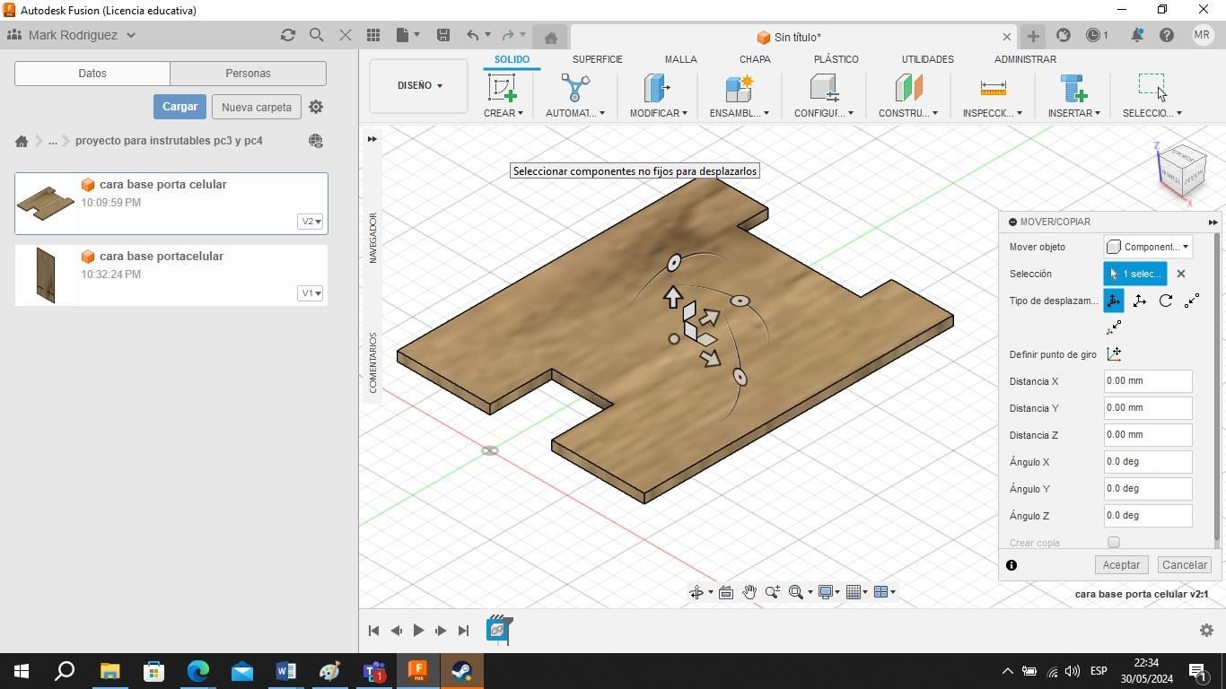Click the Save icon in top bar
The height and width of the screenshot is (689, 1226).
click(x=443, y=35)
